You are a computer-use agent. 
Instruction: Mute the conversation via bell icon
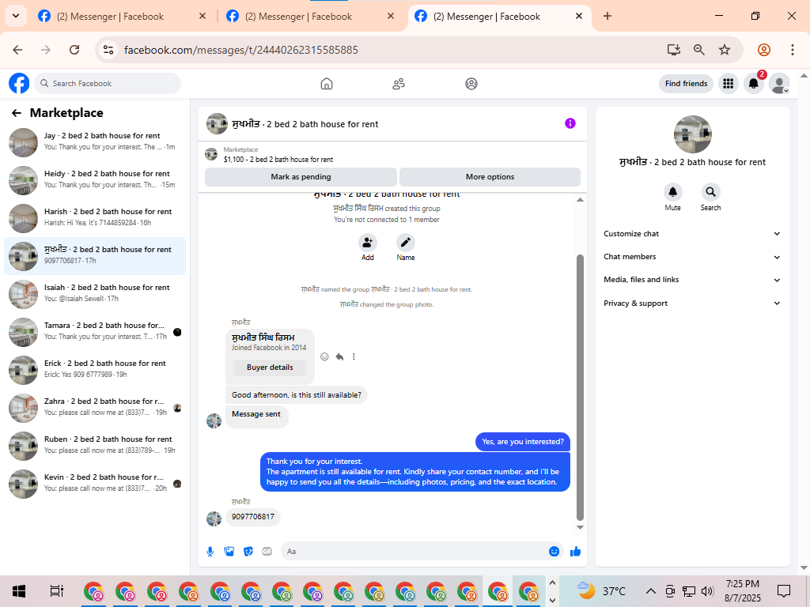[x=672, y=192]
